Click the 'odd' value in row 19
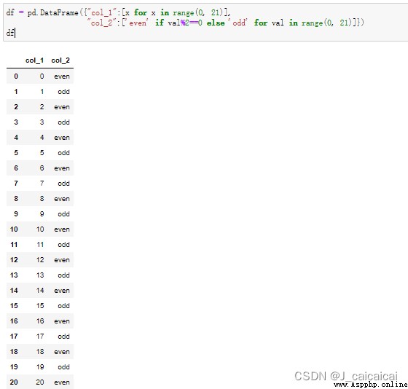 point(64,367)
